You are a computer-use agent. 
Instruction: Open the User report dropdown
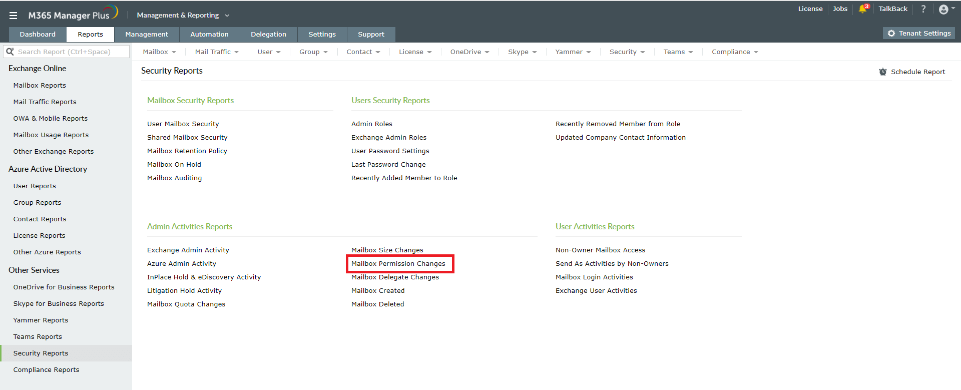coord(269,52)
